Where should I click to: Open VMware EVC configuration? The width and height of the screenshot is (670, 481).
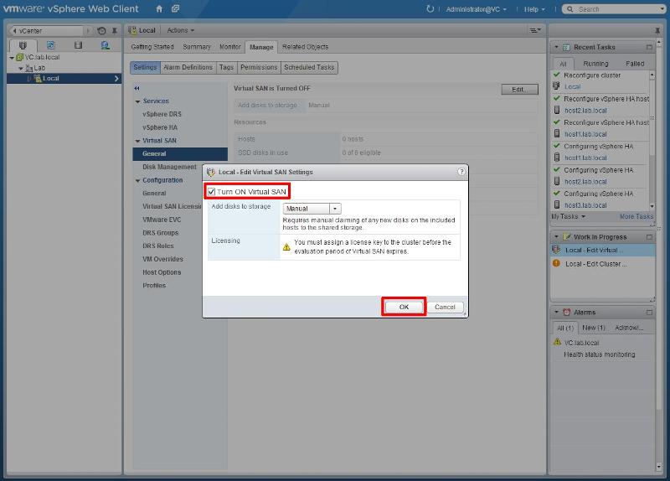162,220
